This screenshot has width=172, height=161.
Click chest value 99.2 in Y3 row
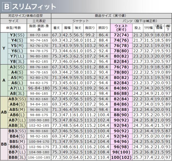pos(90,35)
